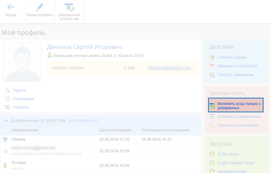Collapse the Доверенные устройства section chevron

6,120
